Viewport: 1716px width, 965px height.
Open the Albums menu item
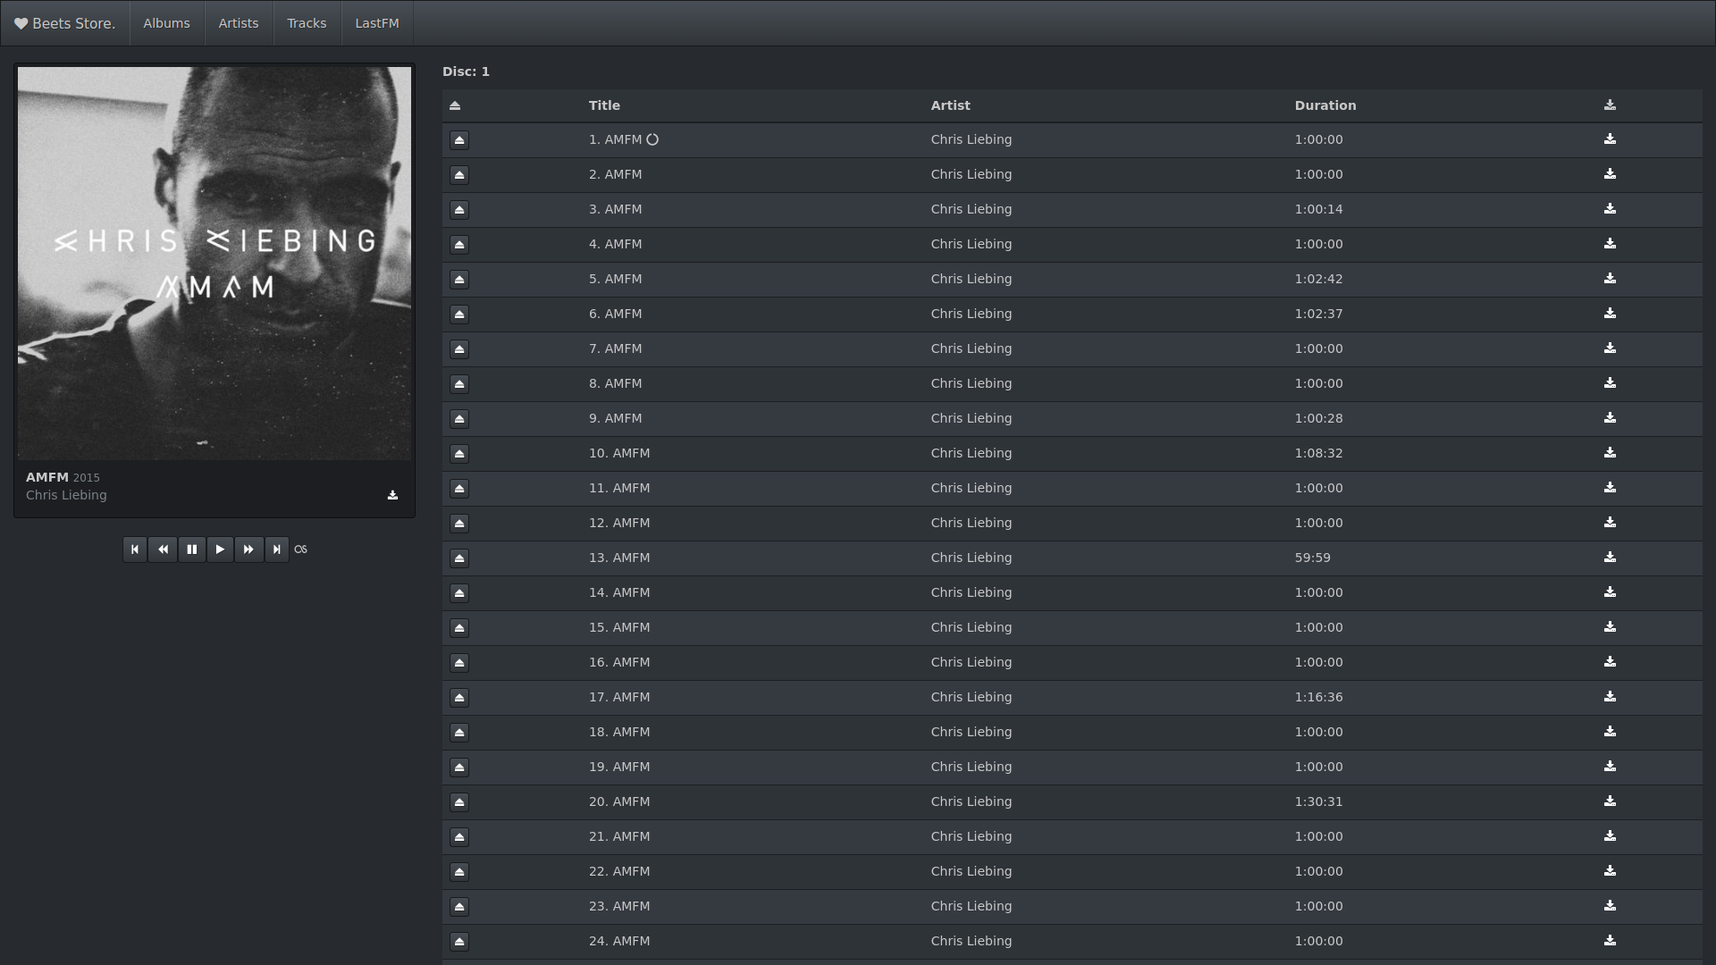pos(166,23)
